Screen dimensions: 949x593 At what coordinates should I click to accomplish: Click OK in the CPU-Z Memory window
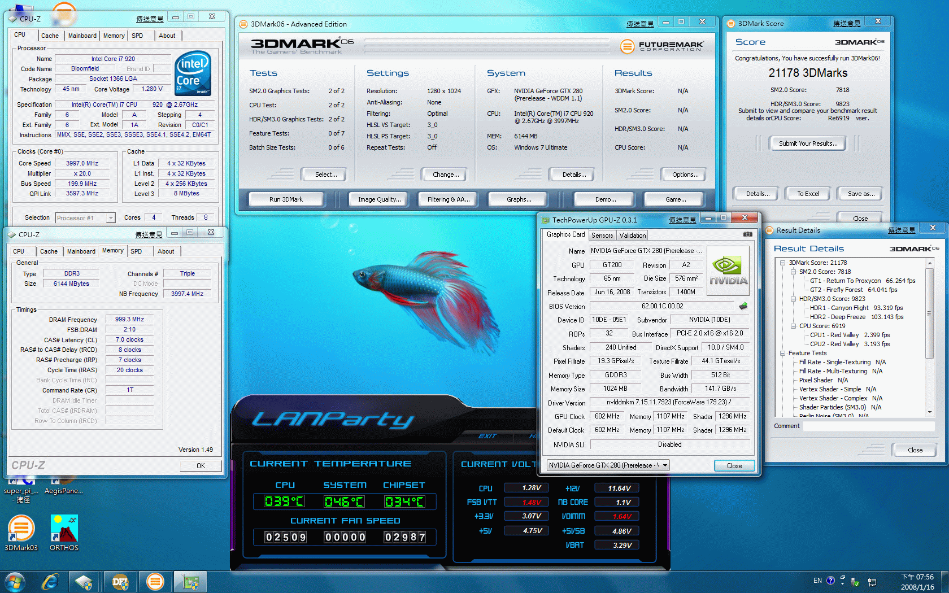[201, 466]
